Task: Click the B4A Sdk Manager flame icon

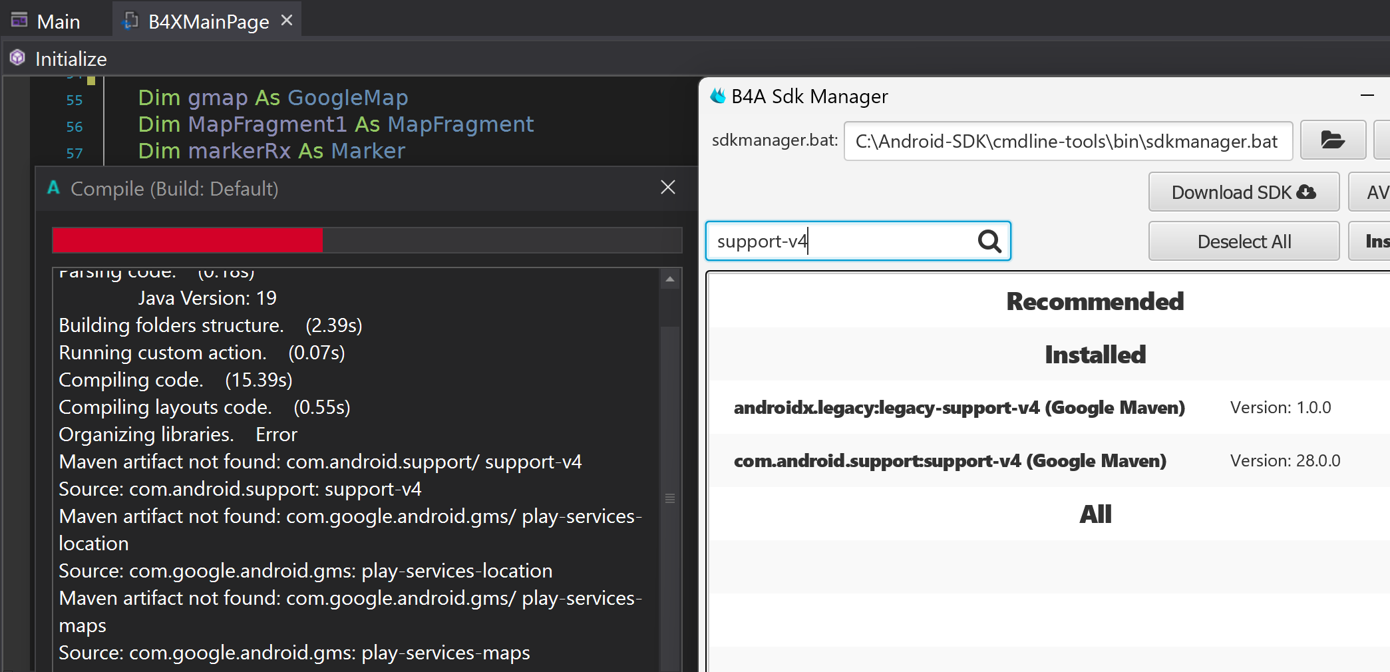Action: point(718,96)
